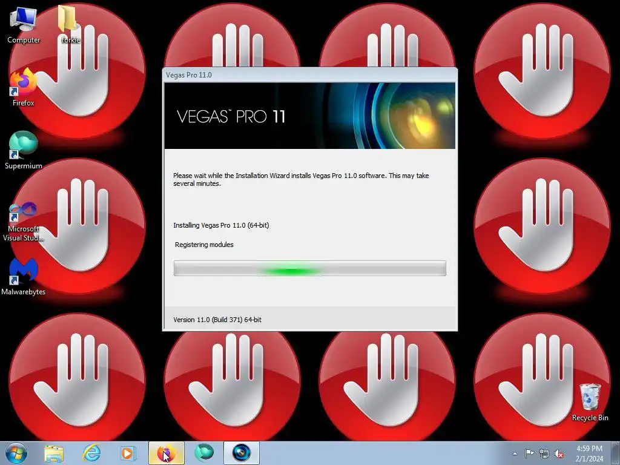
Task: Click the Show desktop button
Action: (x=616, y=453)
